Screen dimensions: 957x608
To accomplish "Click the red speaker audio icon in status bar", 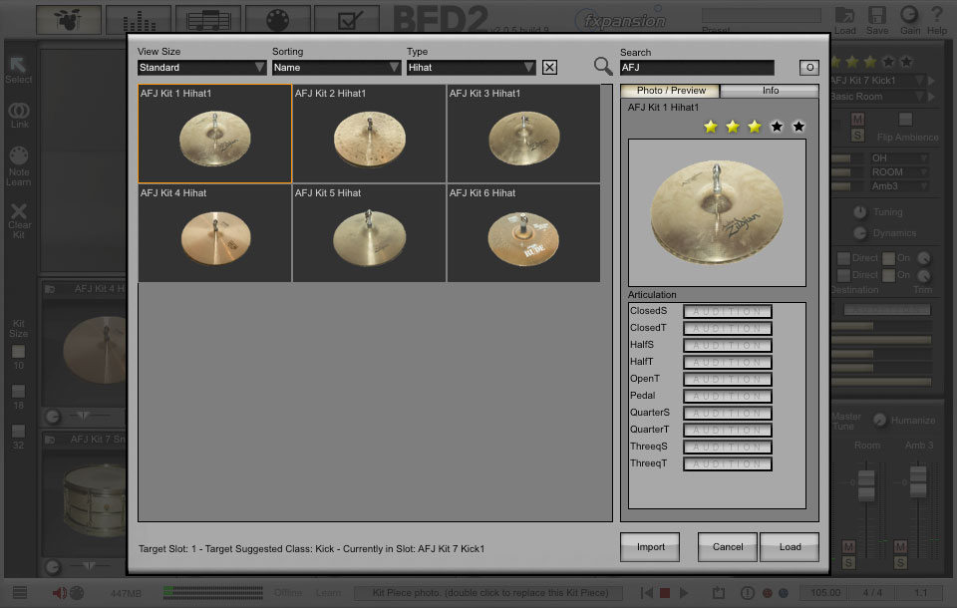I will point(59,593).
